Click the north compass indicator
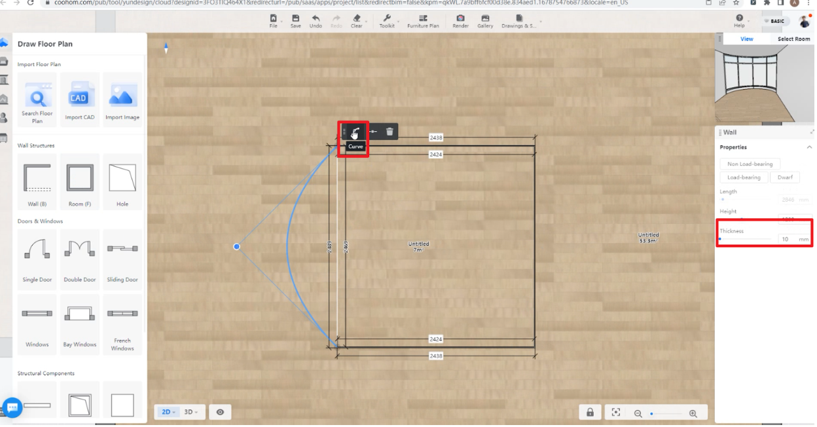Viewport: 817px width, 427px height. coord(166,48)
